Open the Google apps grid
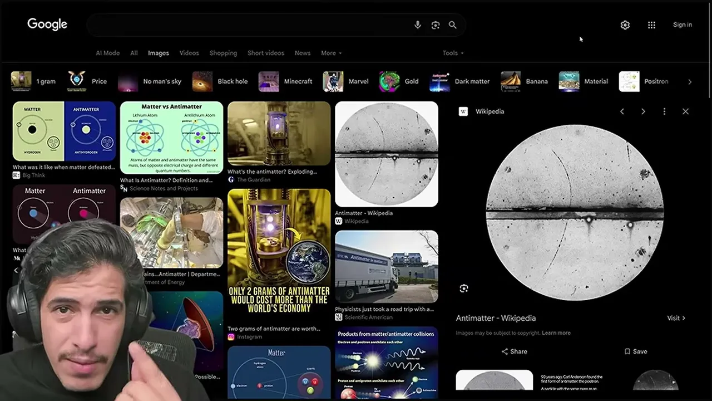Image resolution: width=712 pixels, height=401 pixels. 651,25
